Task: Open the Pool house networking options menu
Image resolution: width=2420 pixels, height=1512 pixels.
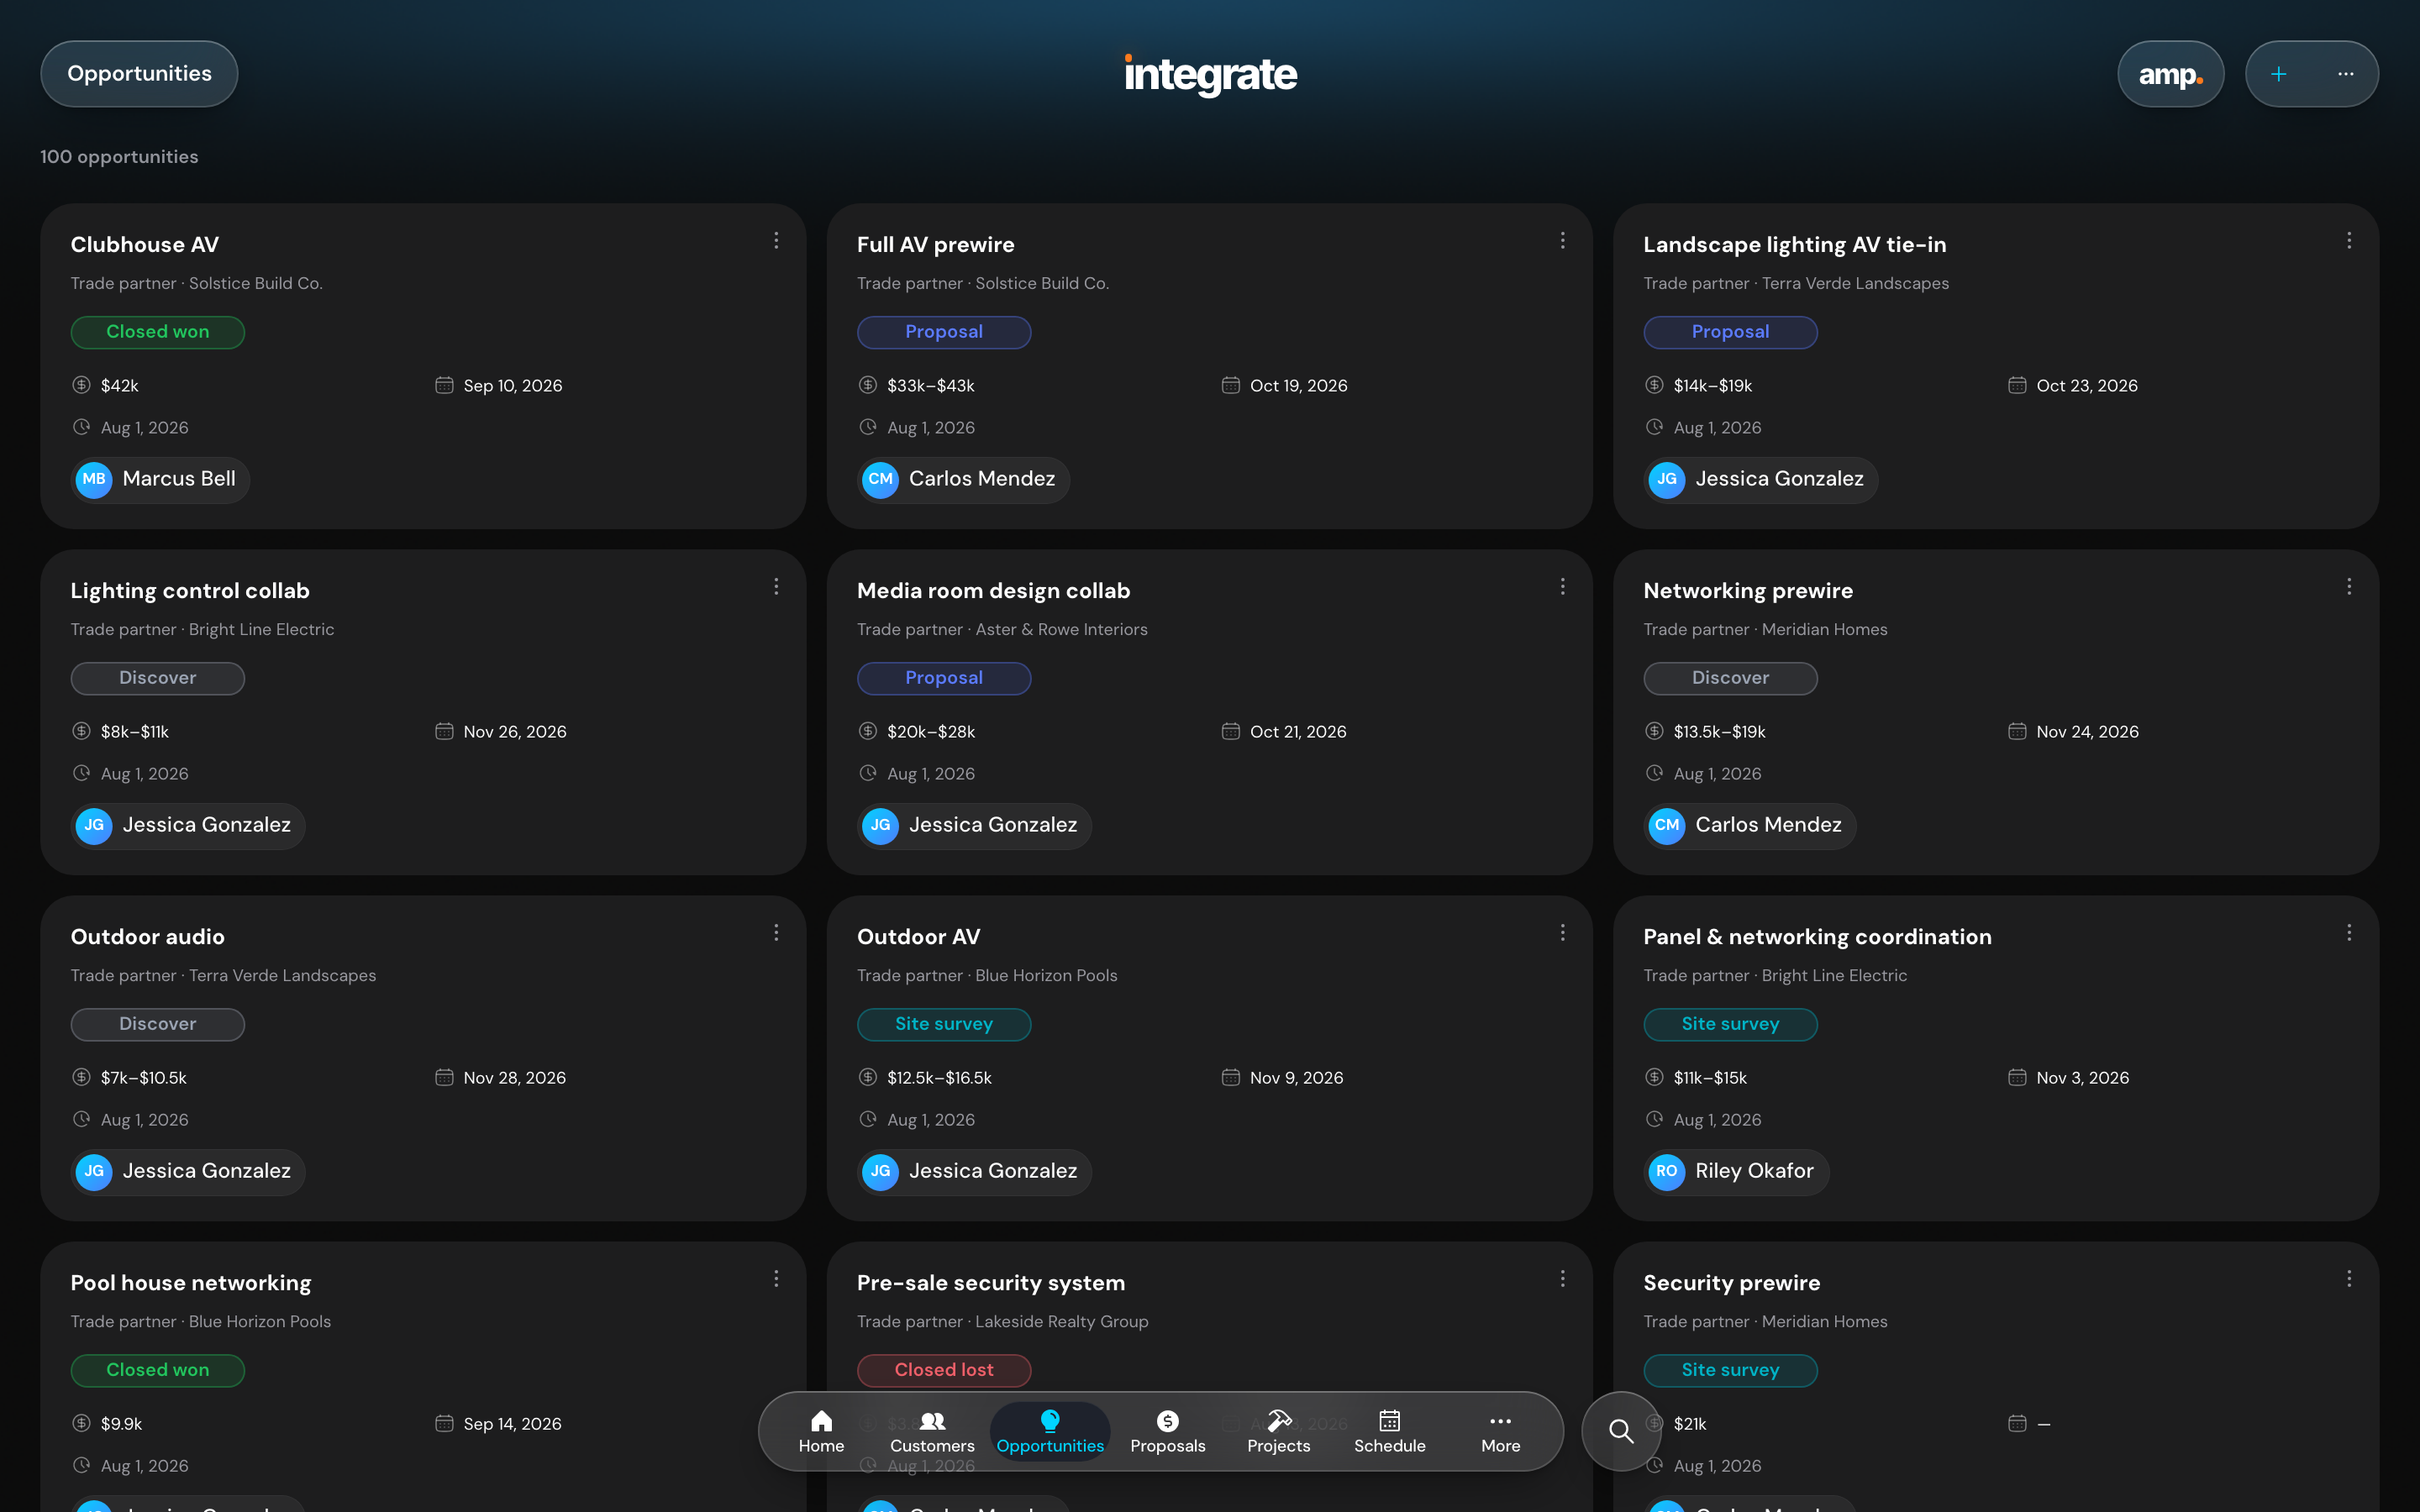Action: pyautogui.click(x=776, y=1279)
